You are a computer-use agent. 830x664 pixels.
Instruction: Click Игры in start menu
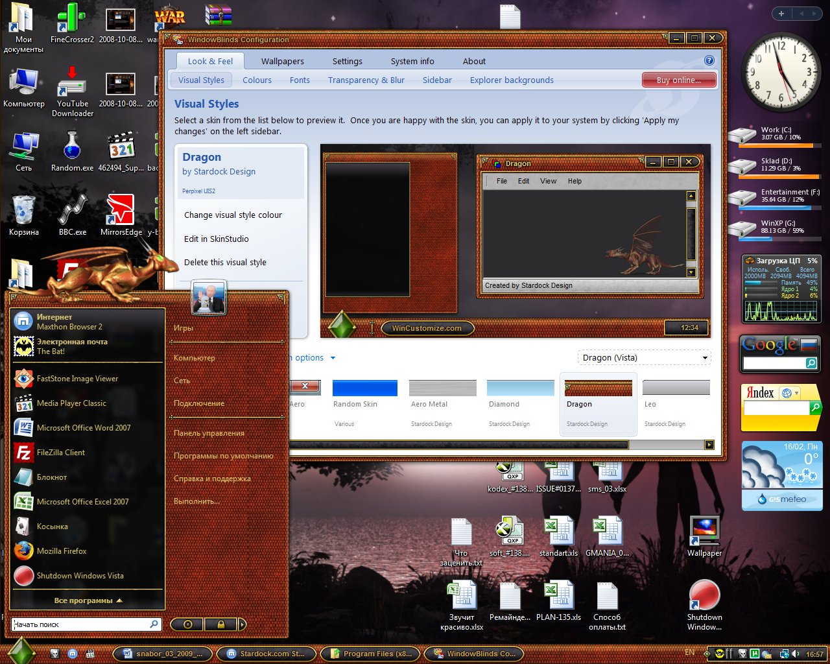pos(184,327)
